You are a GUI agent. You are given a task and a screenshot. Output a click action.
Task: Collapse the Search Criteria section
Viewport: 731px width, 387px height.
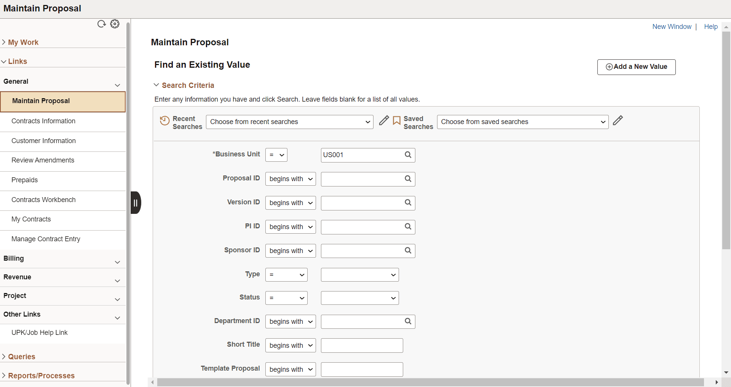coord(156,85)
